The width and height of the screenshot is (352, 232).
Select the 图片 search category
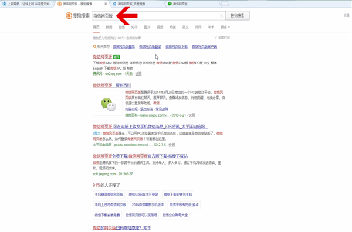147,27
